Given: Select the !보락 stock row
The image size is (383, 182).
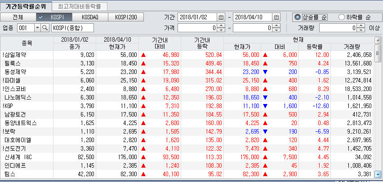Looking at the screenshot, I should tap(187, 131).
